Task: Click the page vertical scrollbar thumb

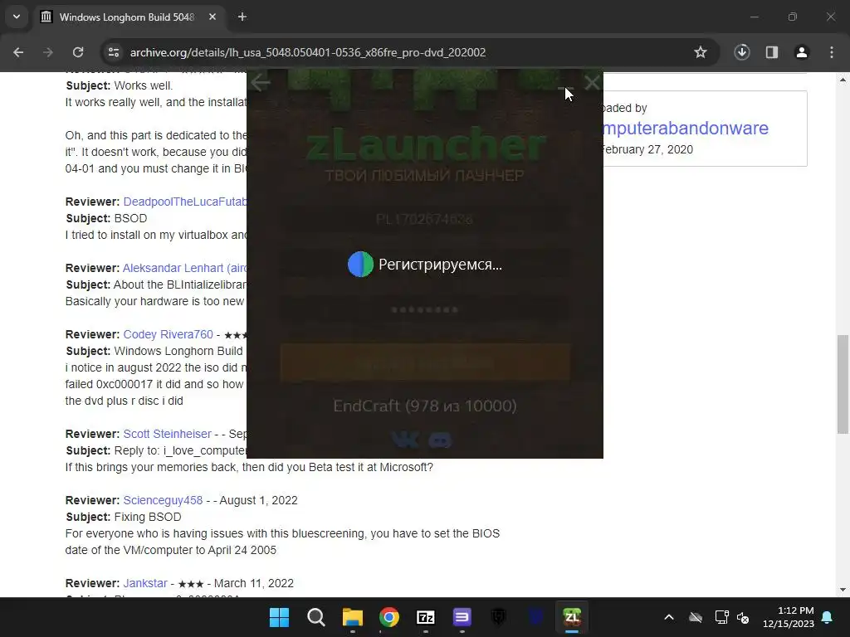Action: point(843,384)
